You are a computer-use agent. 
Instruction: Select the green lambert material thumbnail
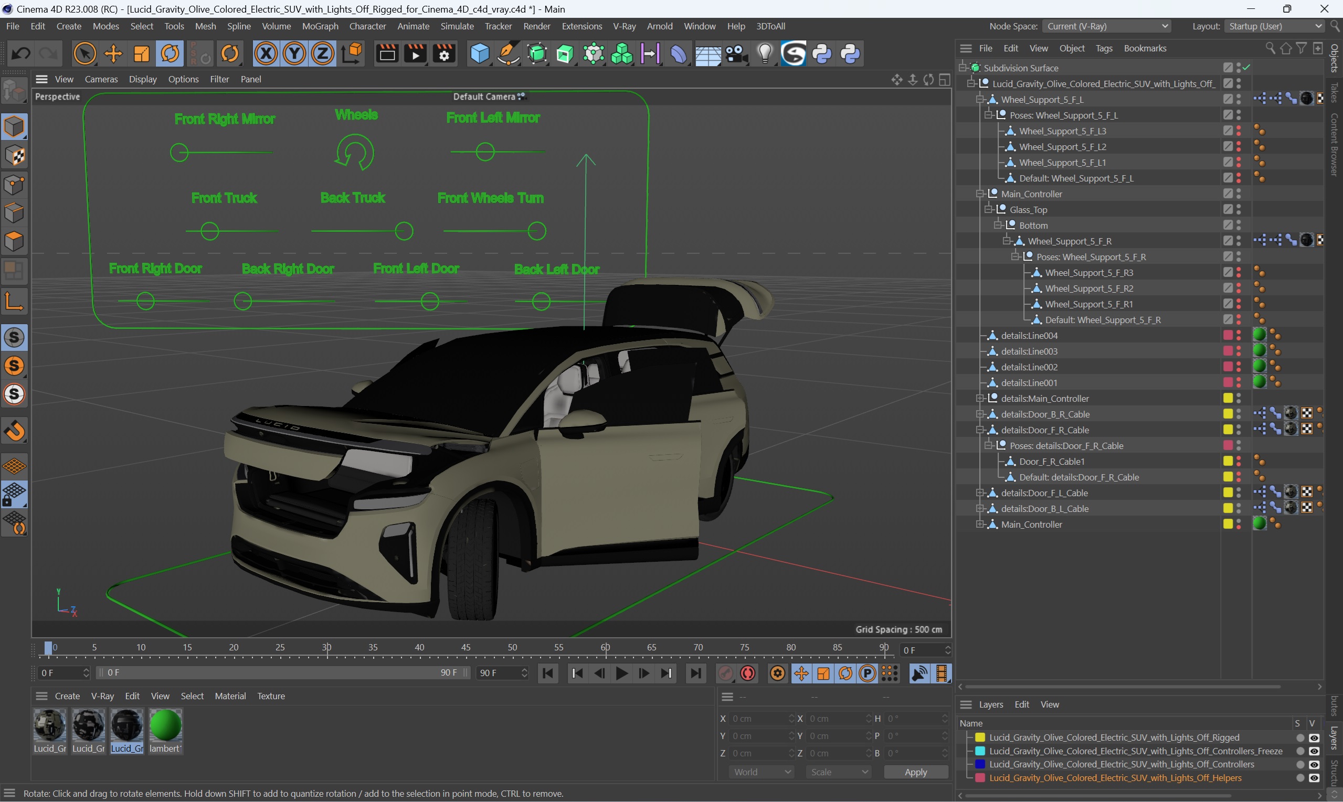(165, 726)
